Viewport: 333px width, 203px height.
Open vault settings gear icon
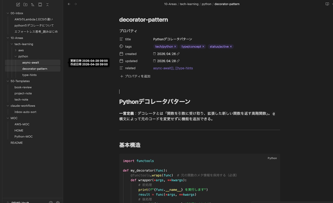click(x=58, y=202)
